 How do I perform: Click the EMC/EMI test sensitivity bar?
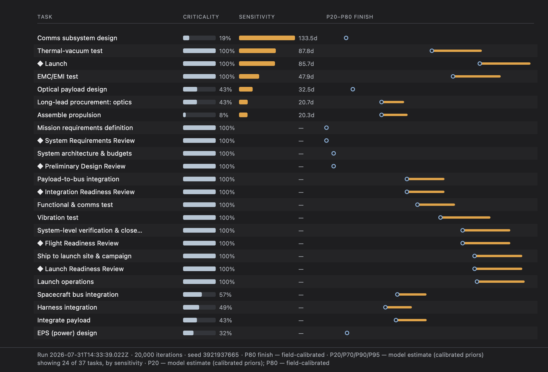tap(249, 76)
